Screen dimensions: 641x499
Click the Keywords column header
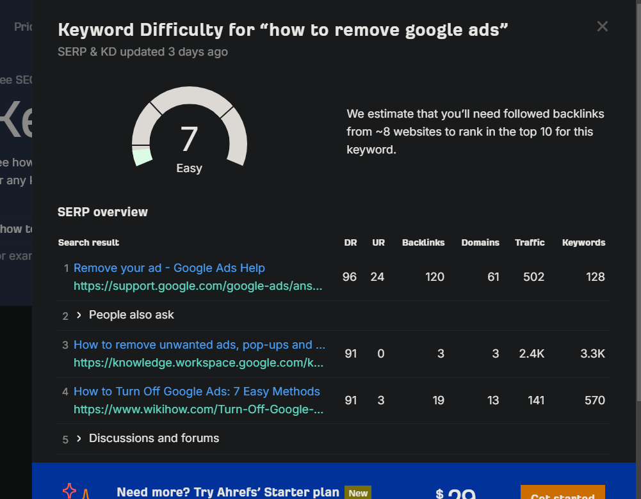coord(583,242)
